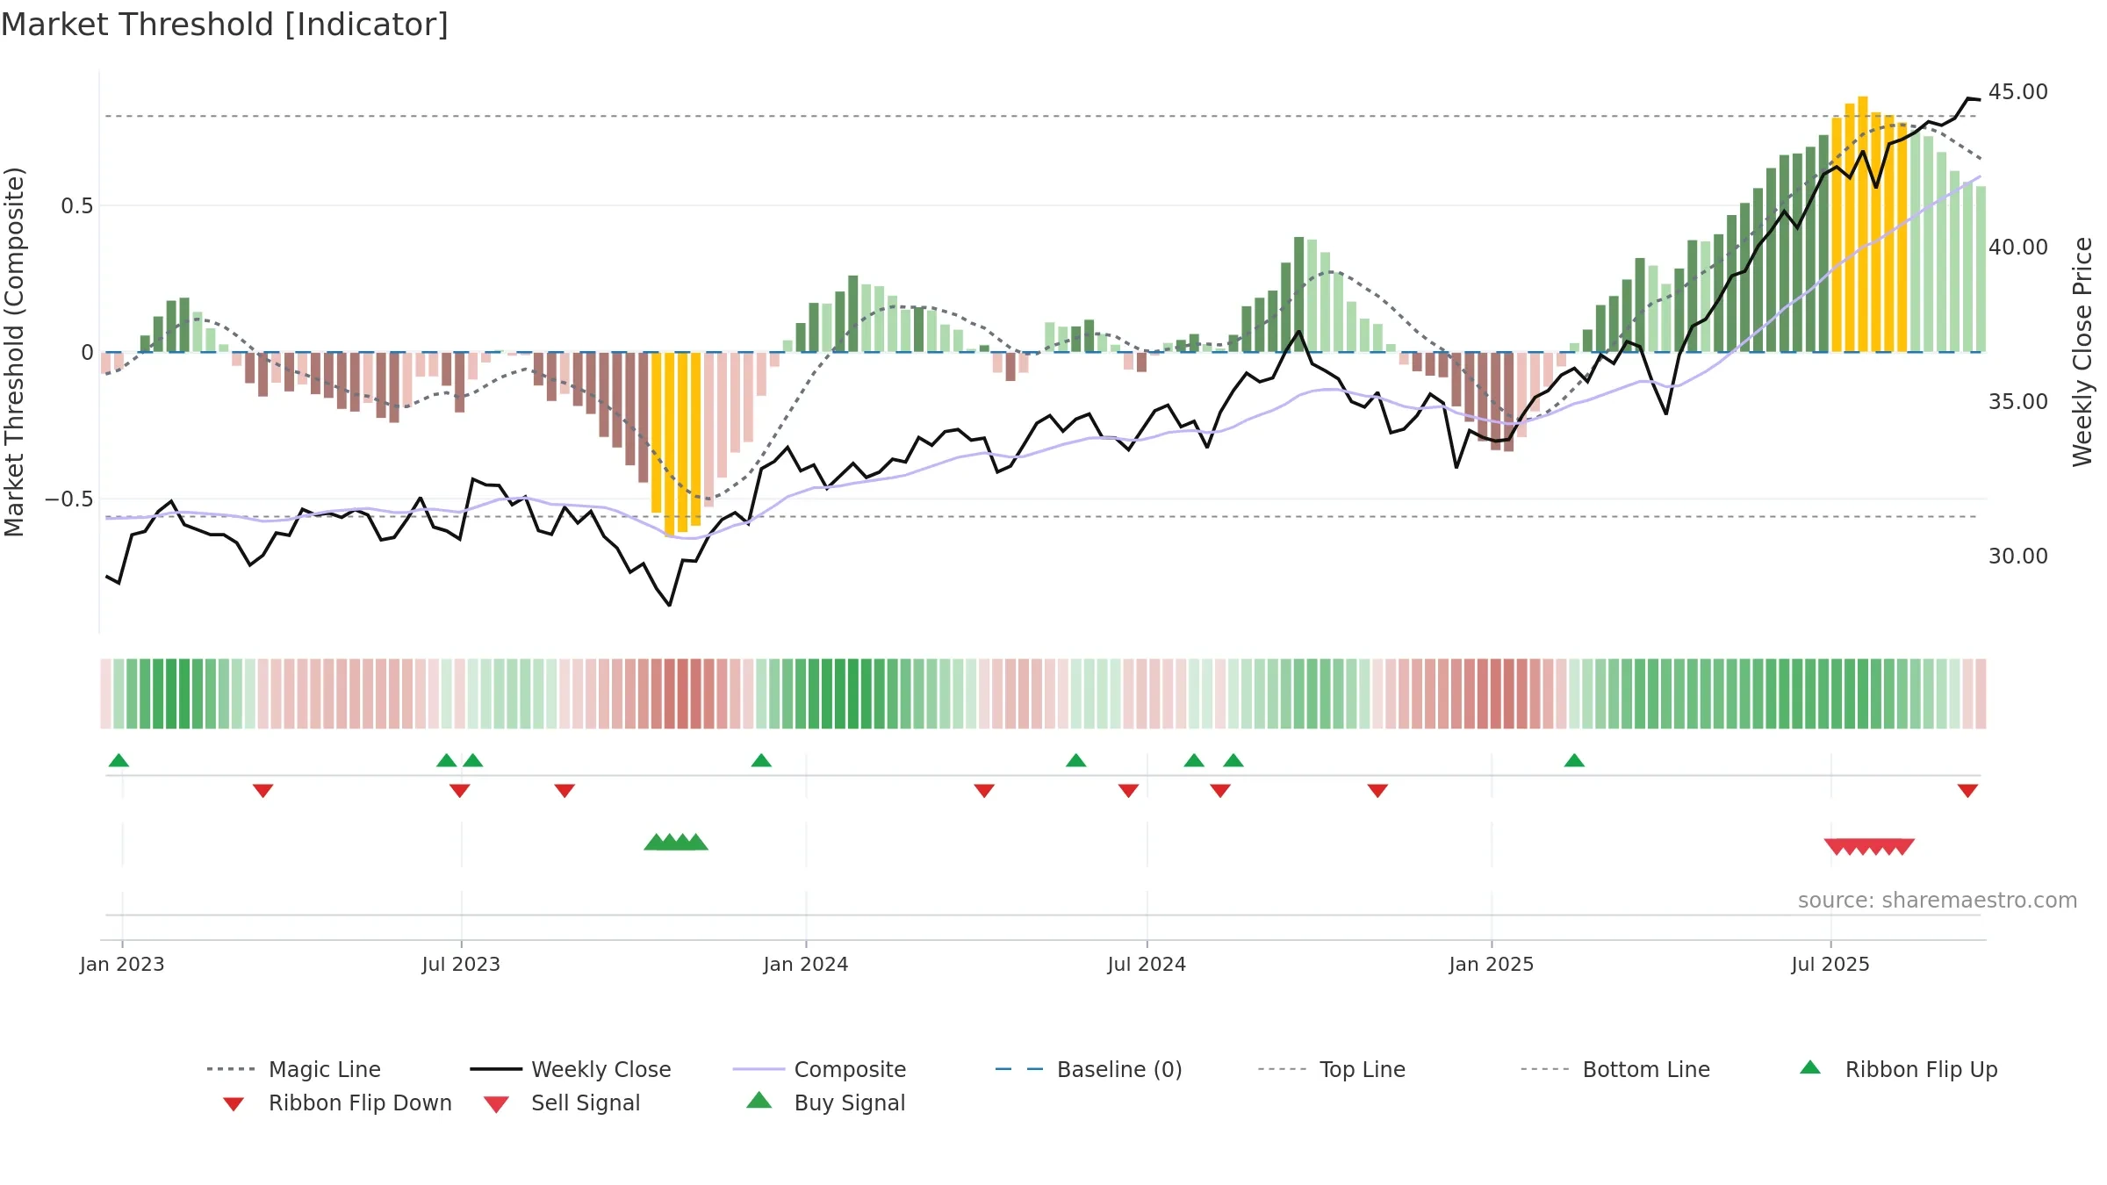Click the source: sharemaestro.com text
This screenshot has height=1185, width=2107.
pos(1938,900)
